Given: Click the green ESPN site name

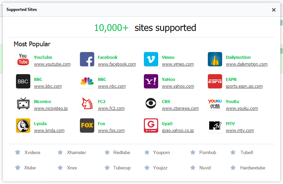Looking at the screenshot, I should point(231,80).
